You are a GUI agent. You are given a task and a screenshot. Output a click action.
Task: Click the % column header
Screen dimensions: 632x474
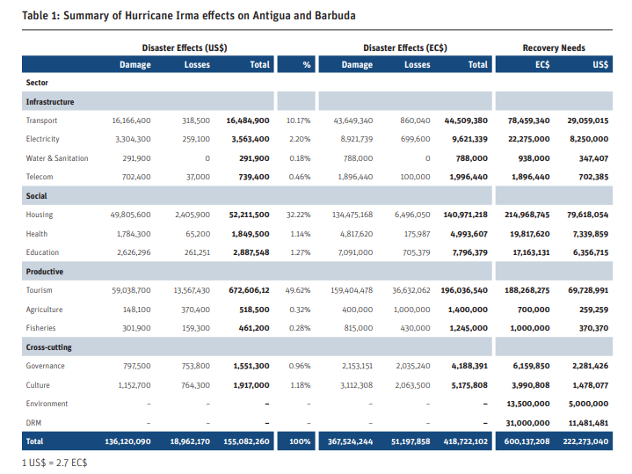[307, 64]
